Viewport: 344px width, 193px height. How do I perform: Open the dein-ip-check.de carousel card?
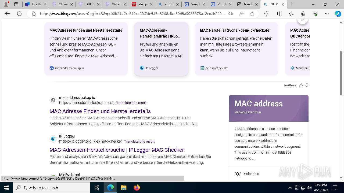pos(236,49)
